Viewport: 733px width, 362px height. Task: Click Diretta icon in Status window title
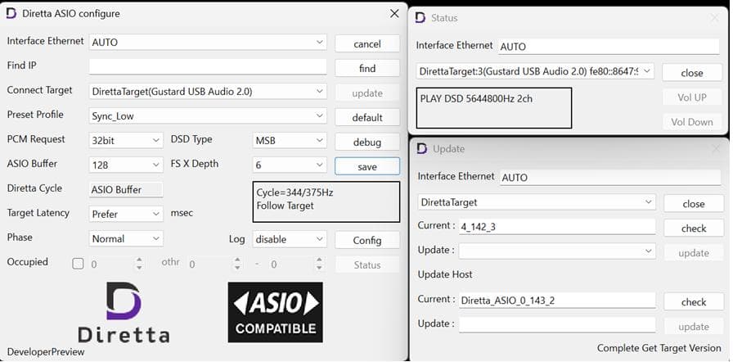(422, 17)
